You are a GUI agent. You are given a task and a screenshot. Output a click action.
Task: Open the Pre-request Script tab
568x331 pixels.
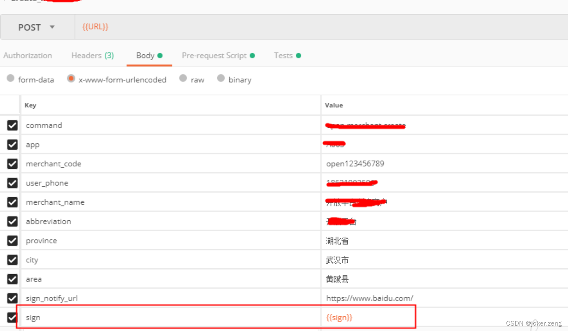pyautogui.click(x=214, y=55)
